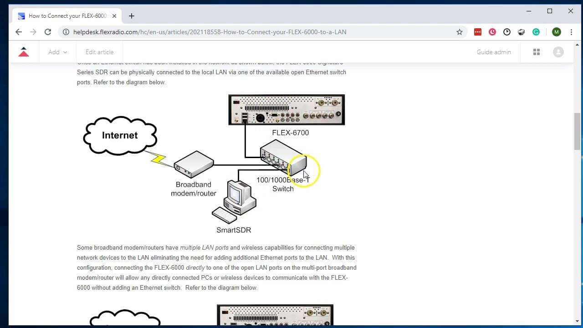Click the black clock extension icon
The width and height of the screenshot is (583, 328).
[x=507, y=32]
